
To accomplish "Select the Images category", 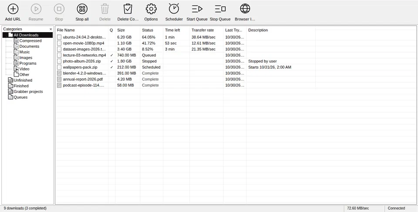I will [x=23, y=57].
